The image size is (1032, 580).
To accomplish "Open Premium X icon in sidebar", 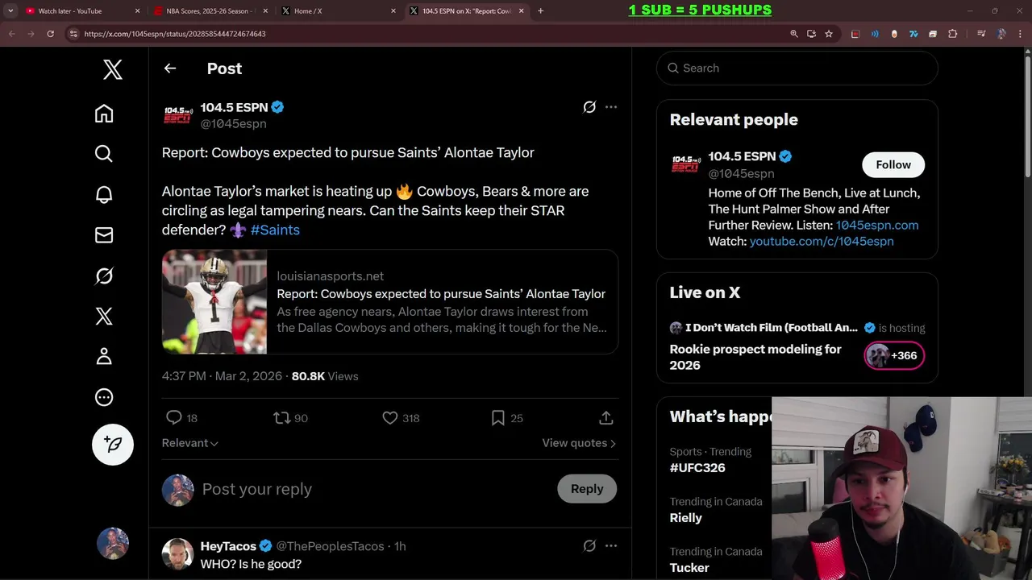I will 104,316.
